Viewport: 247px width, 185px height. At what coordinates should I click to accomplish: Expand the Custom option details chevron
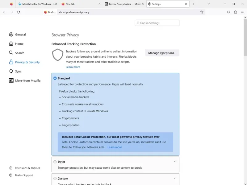[174, 178]
